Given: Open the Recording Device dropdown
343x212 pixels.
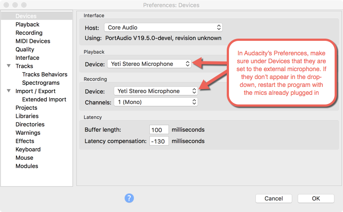Looking at the screenshot, I should pyautogui.click(x=156, y=91).
